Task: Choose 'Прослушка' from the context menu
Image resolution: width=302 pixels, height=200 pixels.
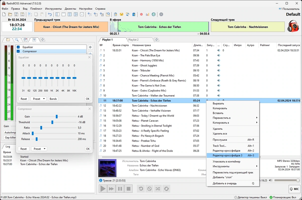Action: [x=233, y=140]
